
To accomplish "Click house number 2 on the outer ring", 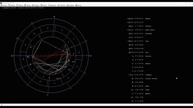I will pos(15,71).
